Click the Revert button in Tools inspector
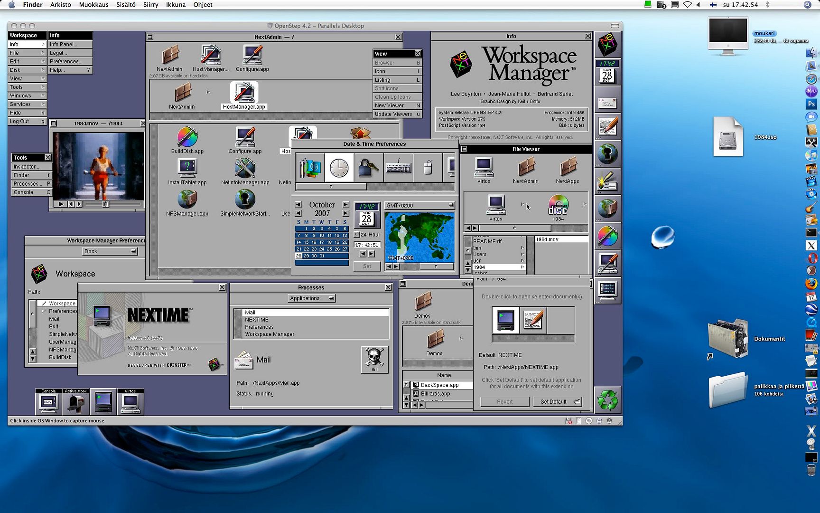820x513 pixels. (x=504, y=401)
